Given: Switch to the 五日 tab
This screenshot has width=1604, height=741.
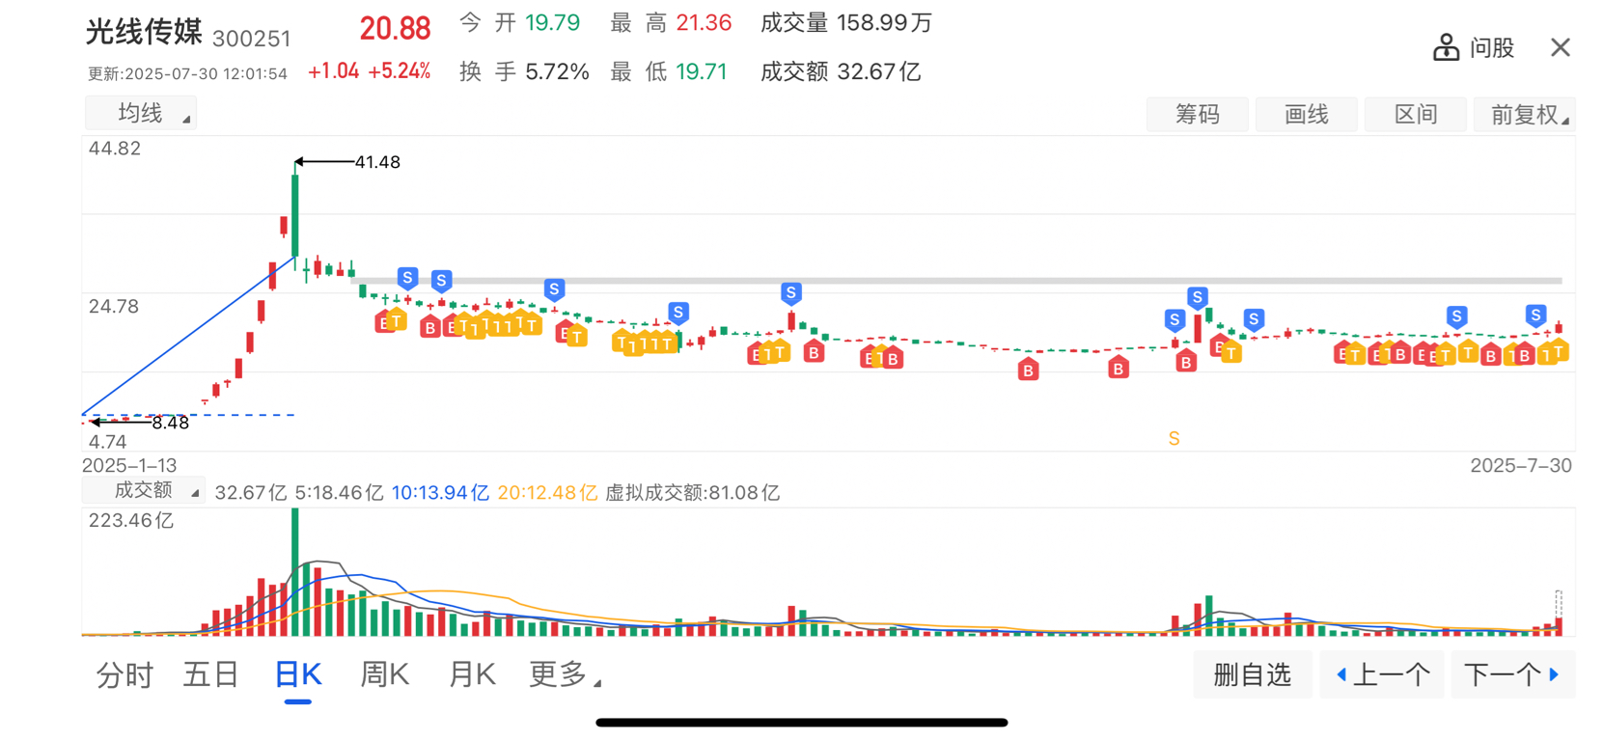Looking at the screenshot, I should click(211, 674).
